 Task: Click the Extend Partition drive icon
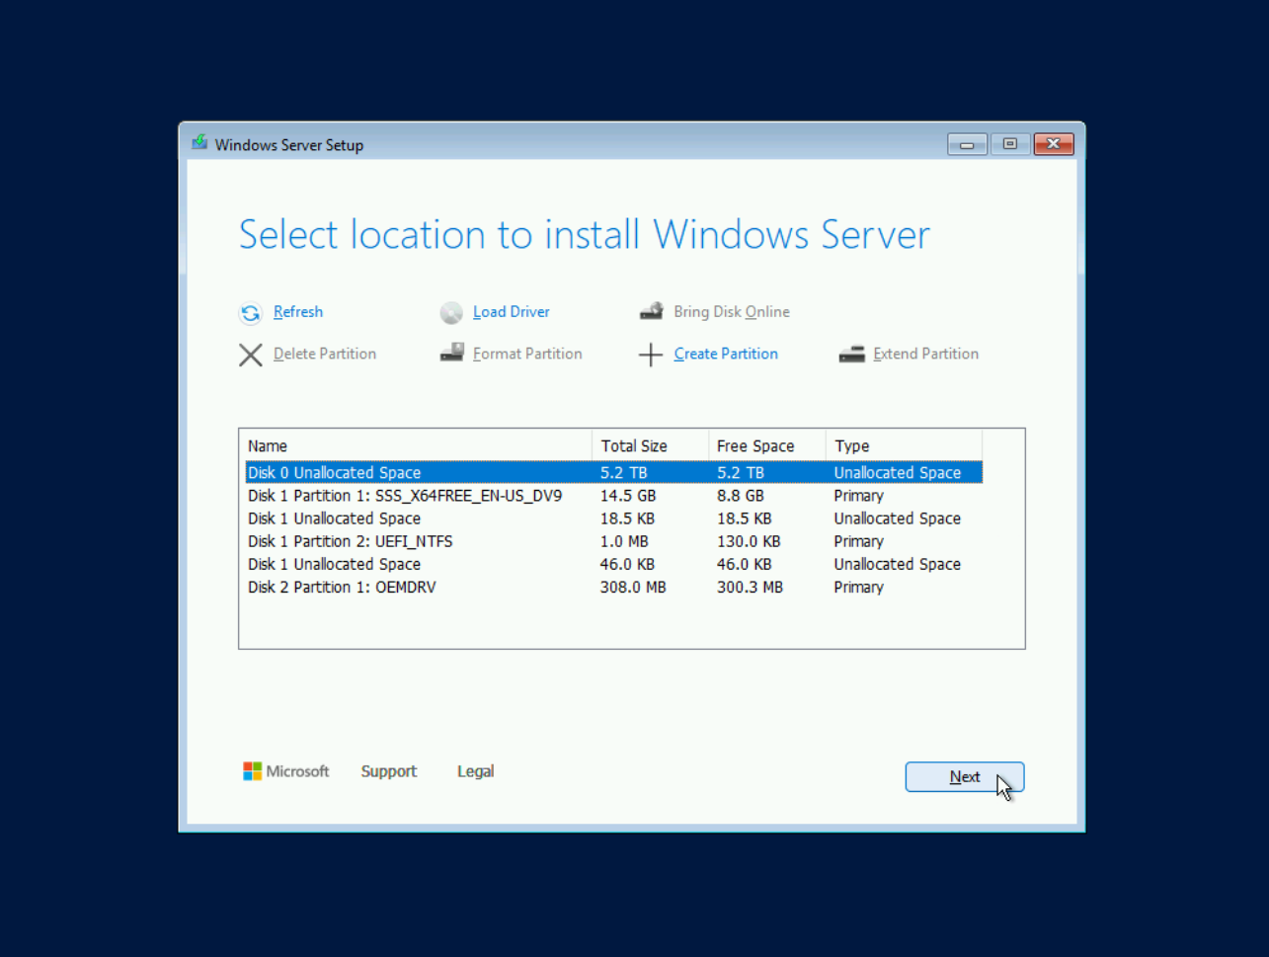point(851,354)
